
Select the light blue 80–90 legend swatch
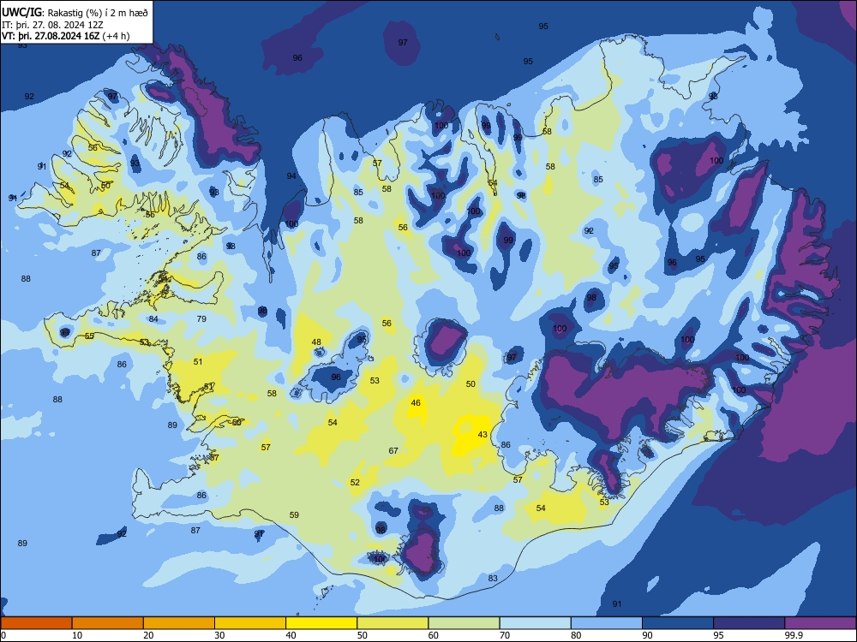(606, 623)
